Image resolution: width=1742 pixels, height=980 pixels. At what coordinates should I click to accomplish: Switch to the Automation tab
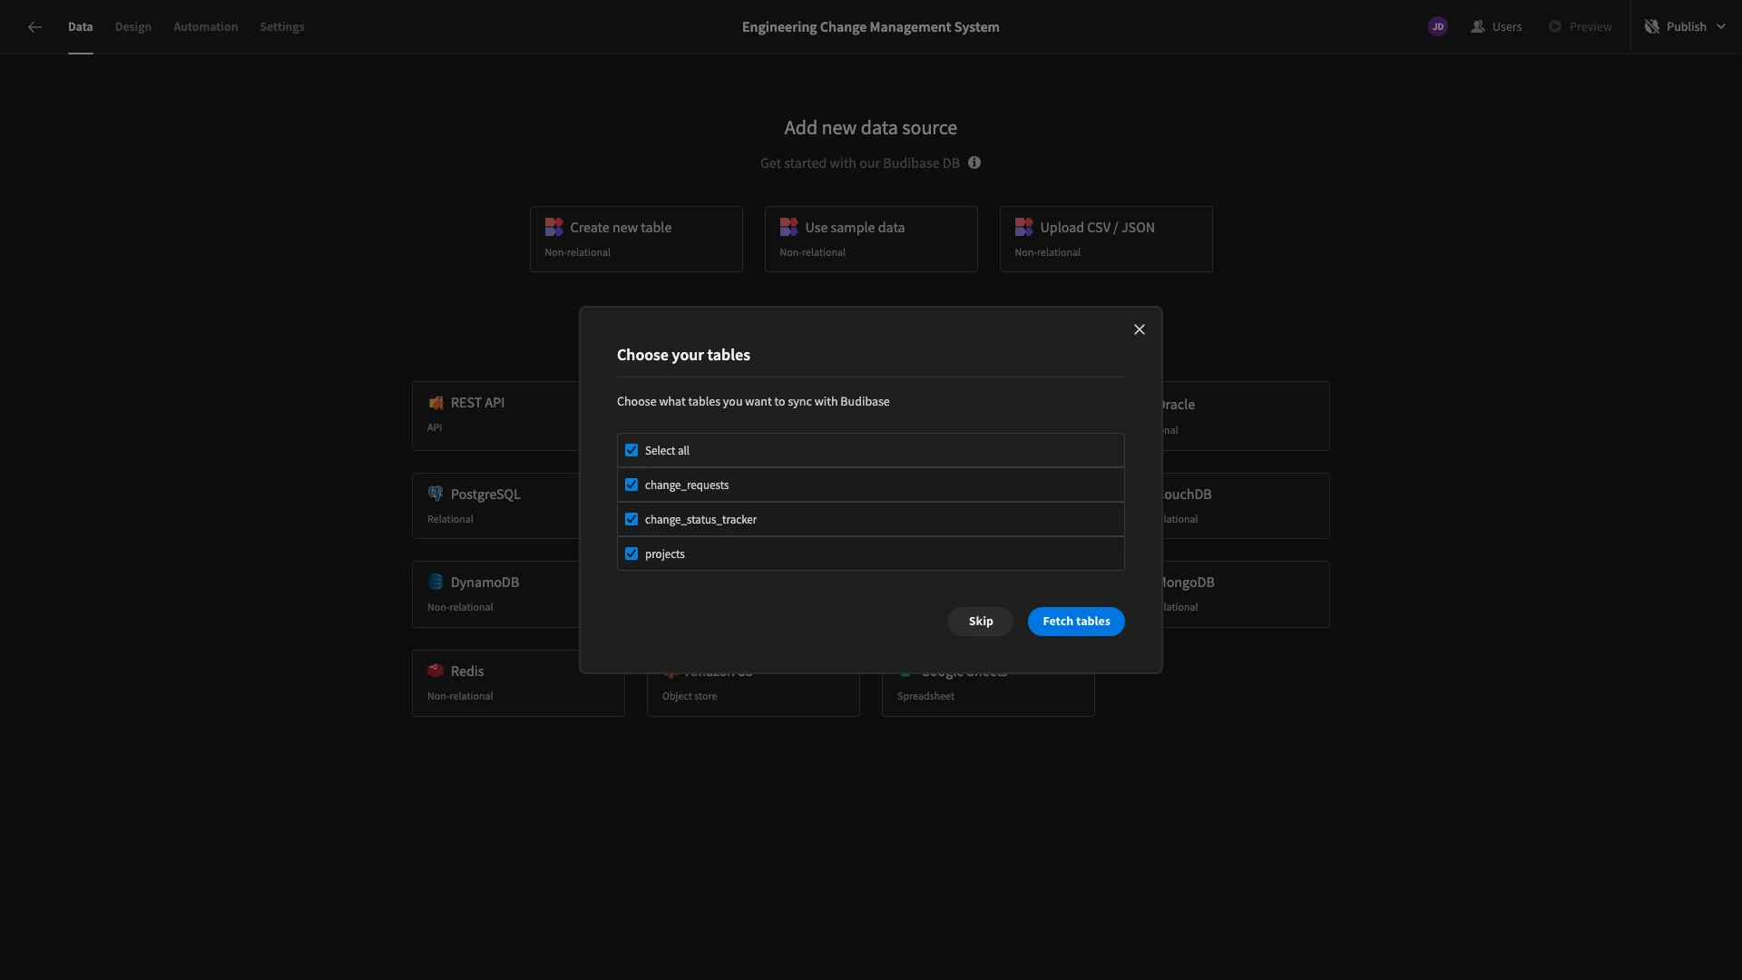(x=205, y=26)
